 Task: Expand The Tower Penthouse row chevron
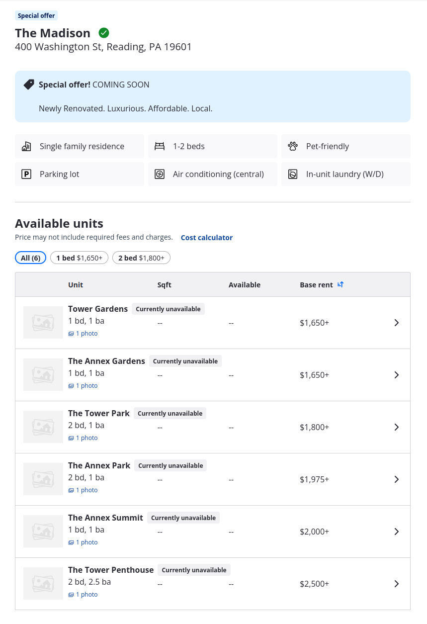point(396,584)
